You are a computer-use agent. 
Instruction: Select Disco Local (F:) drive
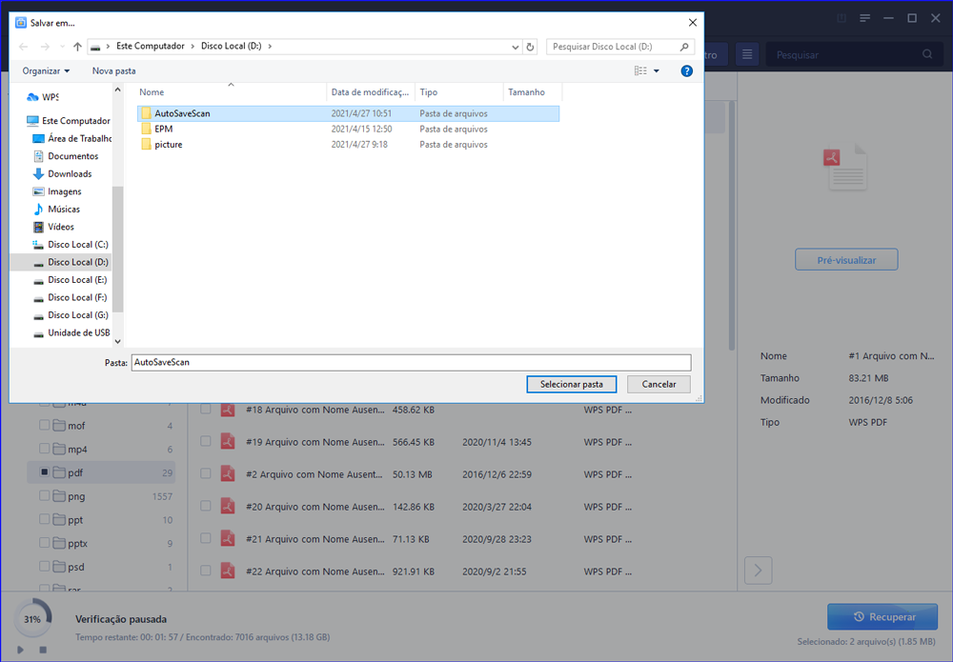point(70,297)
